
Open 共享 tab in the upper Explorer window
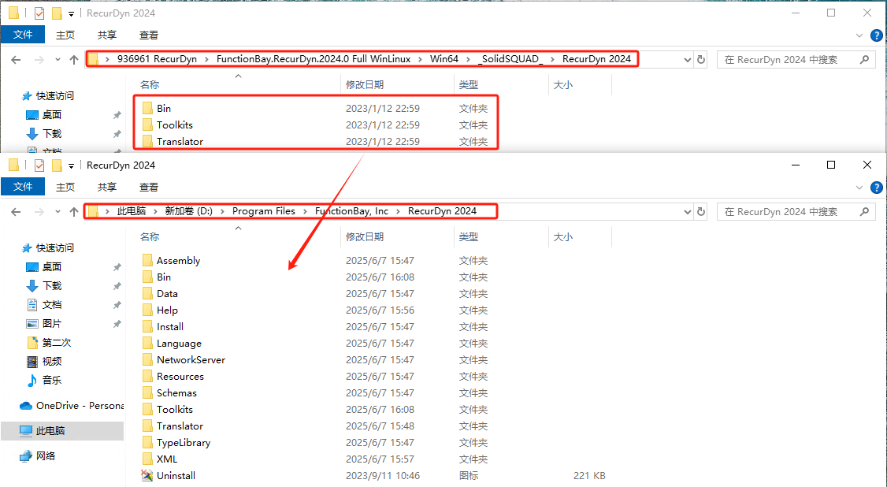[107, 35]
